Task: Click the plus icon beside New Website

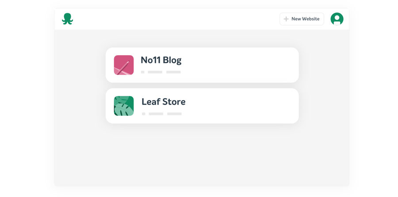Action: (286, 19)
